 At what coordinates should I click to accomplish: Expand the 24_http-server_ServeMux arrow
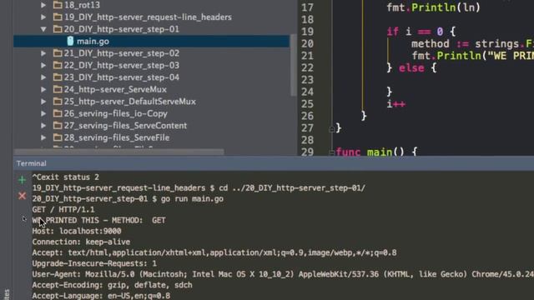click(43, 89)
